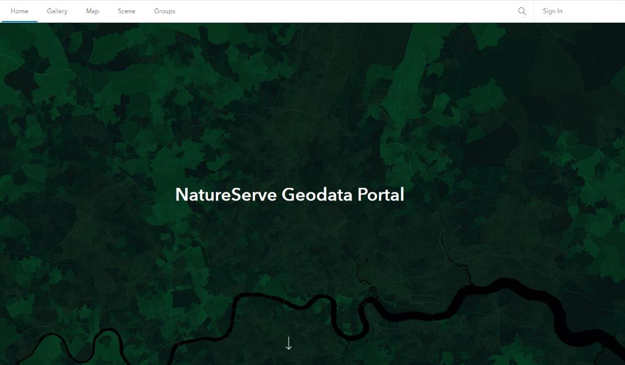Switch to the Map tab
625x365 pixels.
pyautogui.click(x=93, y=11)
